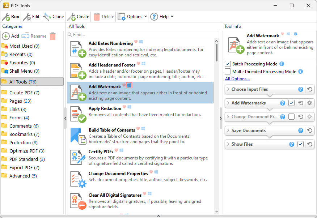Open the Options dropdown
Image resolution: width=317 pixels, height=218 pixels.
click(132, 17)
